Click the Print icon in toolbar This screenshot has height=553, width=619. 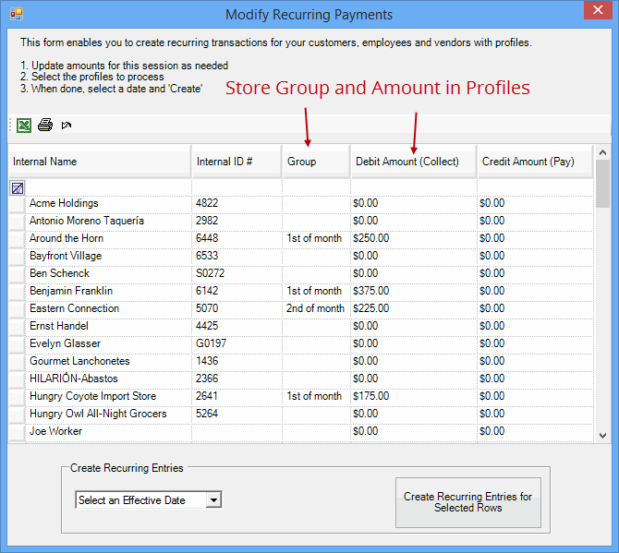click(x=45, y=126)
